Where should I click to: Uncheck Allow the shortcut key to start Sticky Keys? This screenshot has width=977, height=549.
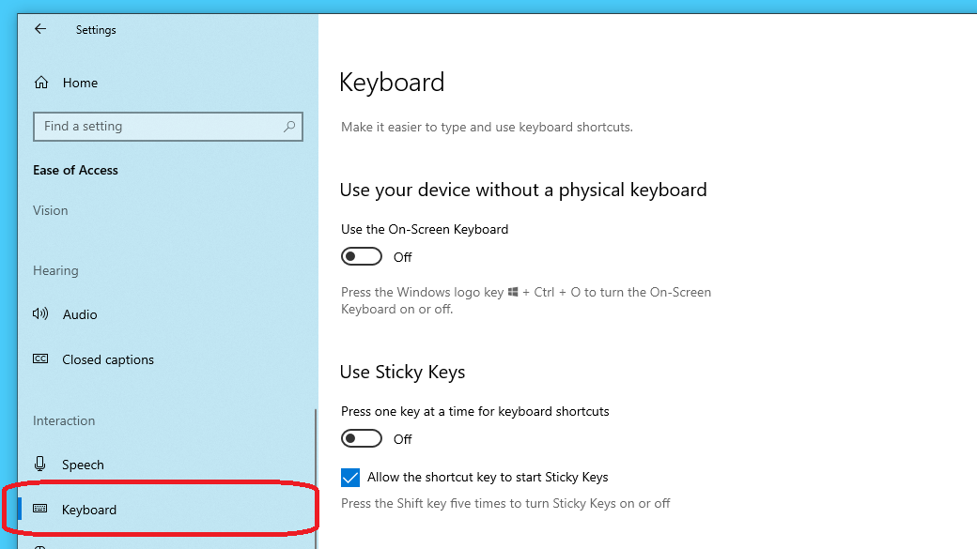pos(349,477)
